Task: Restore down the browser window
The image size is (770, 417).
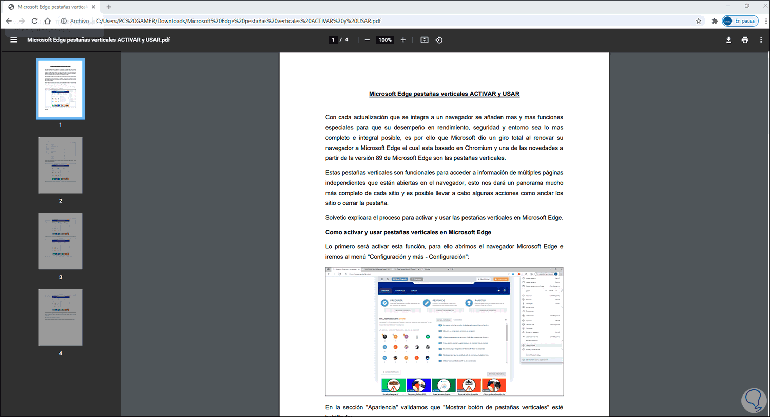Action: click(x=747, y=6)
